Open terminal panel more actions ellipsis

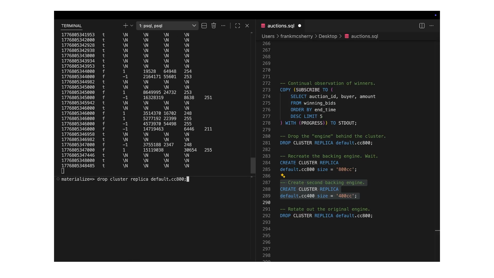coord(223,26)
